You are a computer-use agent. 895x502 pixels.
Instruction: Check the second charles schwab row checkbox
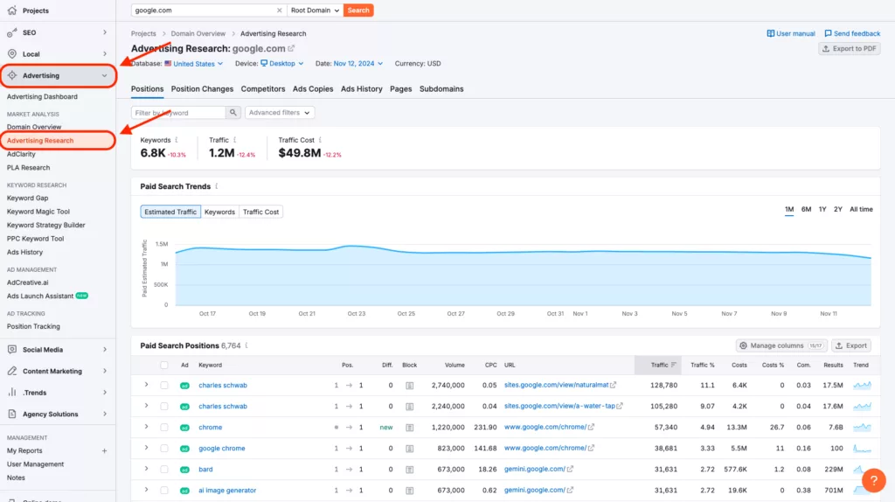163,407
